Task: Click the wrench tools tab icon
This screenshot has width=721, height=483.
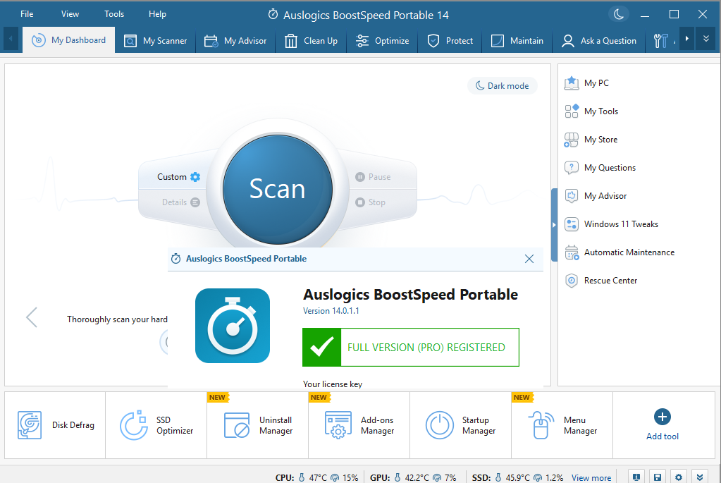Action: pyautogui.click(x=661, y=41)
